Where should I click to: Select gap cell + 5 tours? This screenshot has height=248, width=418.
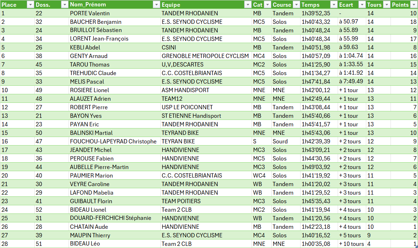pyautogui.click(x=352, y=235)
